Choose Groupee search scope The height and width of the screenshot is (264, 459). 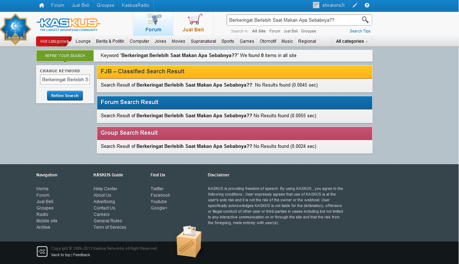308,31
